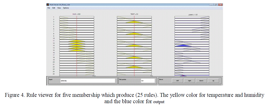Open the Edit menu
The image size is (270, 107).
pos(54,8)
